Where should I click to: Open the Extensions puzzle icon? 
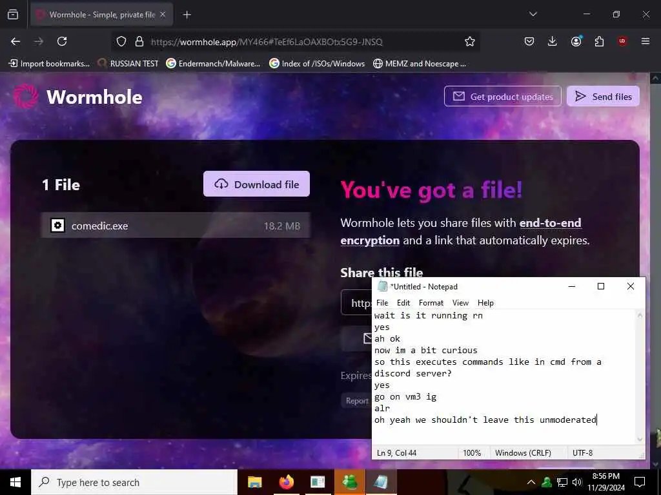599,41
